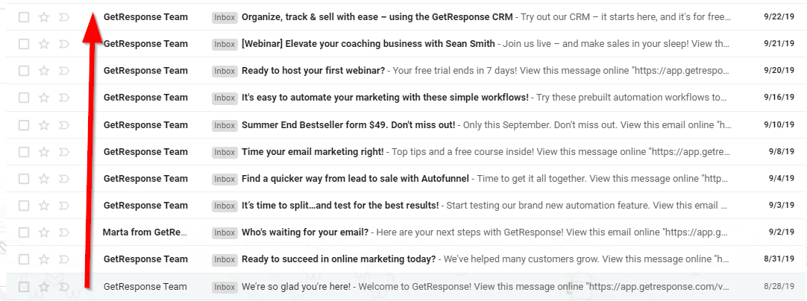
Task: Star the 'It's time to split' email
Action: (44, 206)
